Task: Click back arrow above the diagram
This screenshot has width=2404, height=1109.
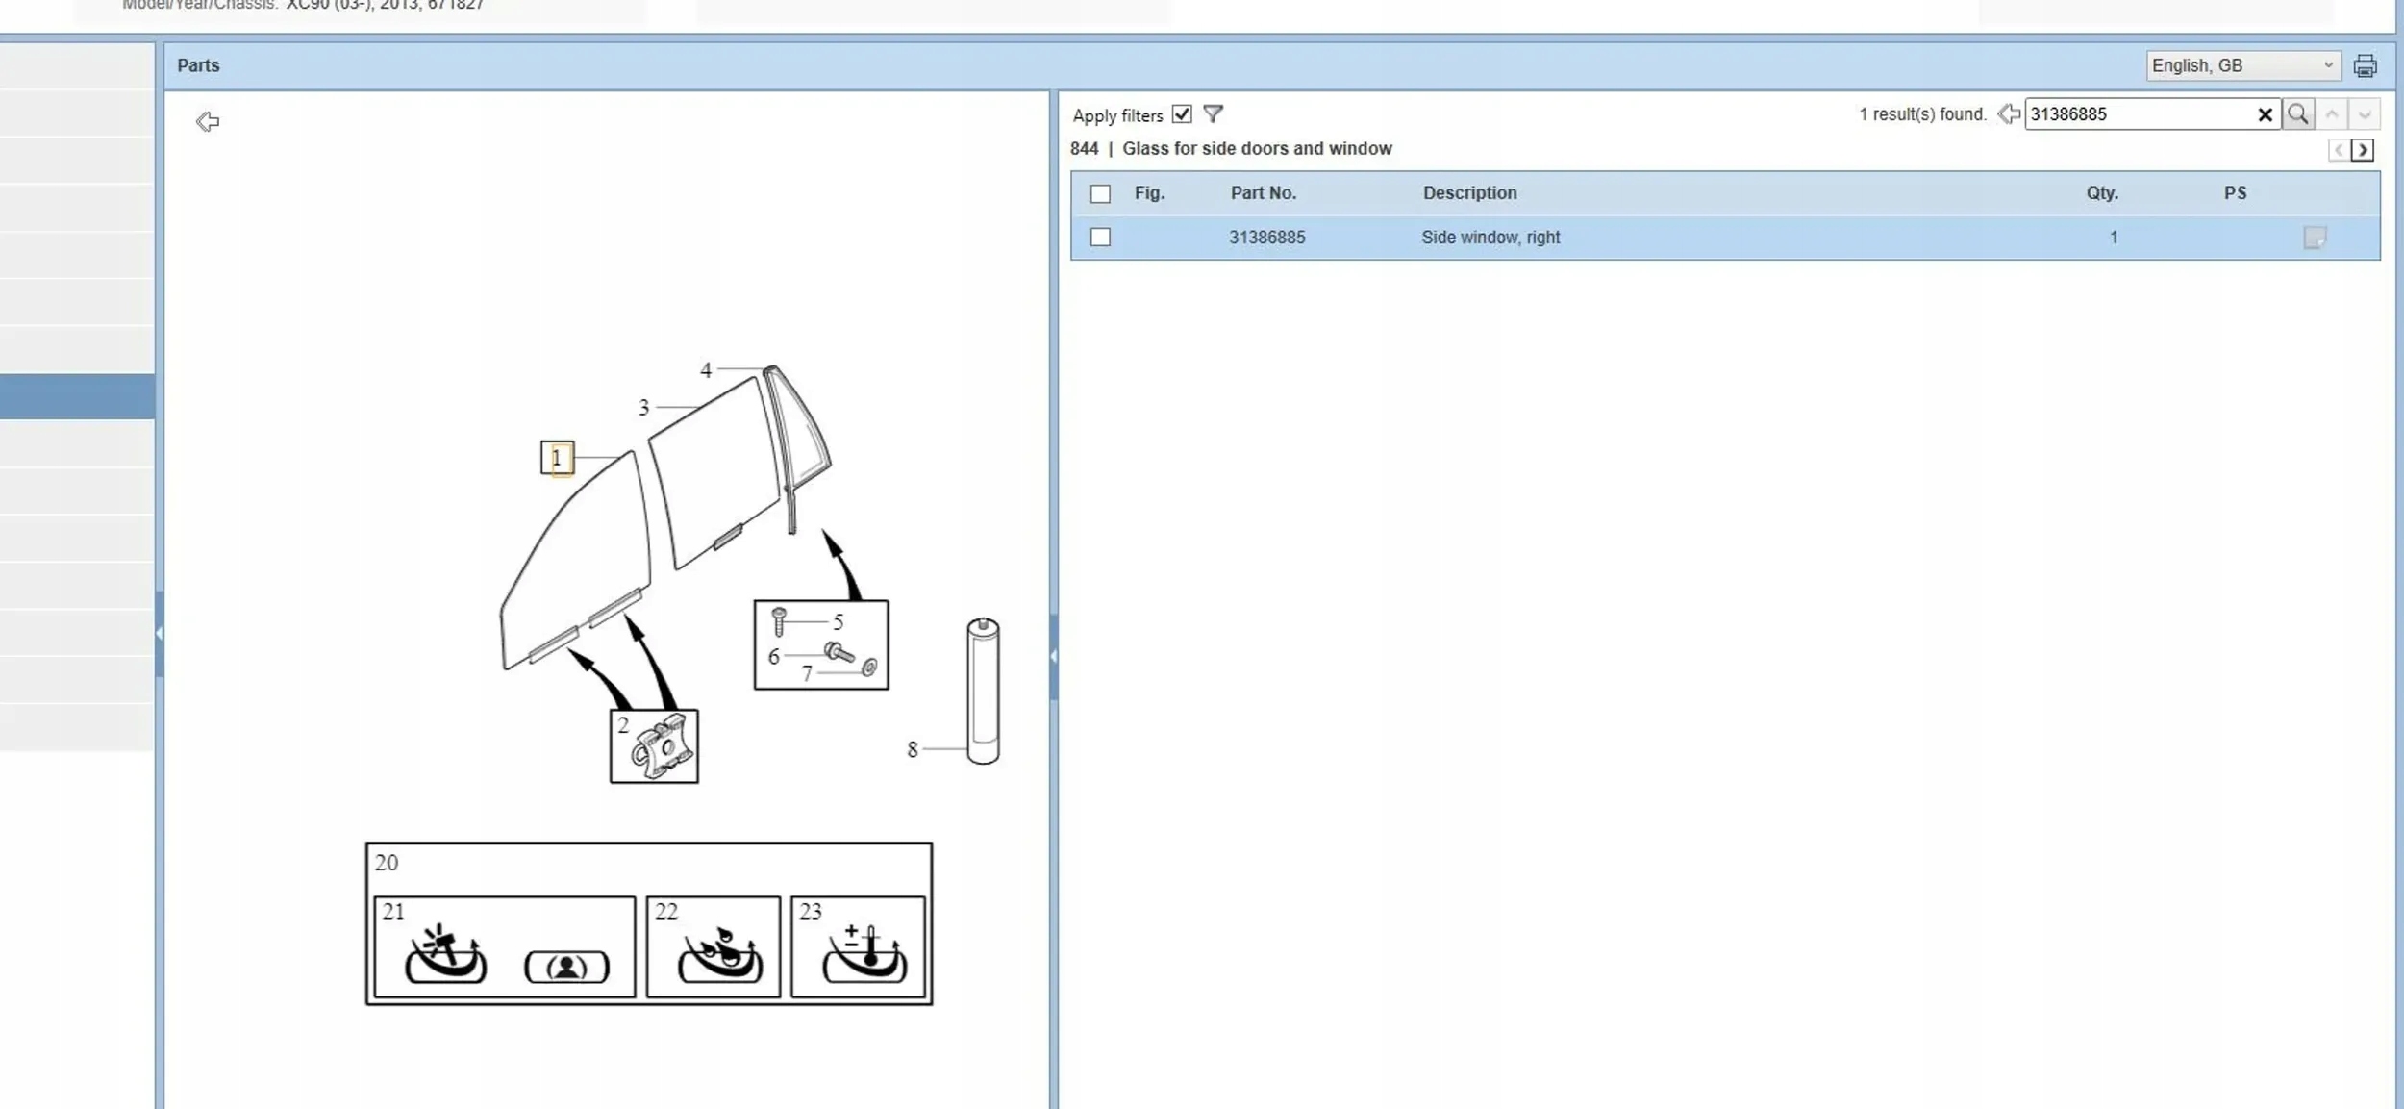Action: (x=208, y=121)
